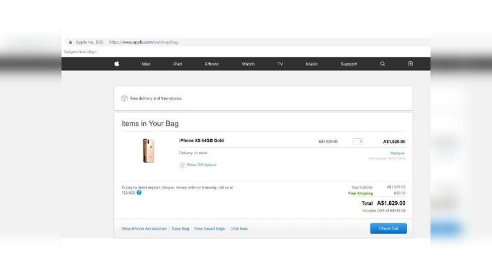Open the shopping bag icon
492x276 pixels.
click(410, 64)
